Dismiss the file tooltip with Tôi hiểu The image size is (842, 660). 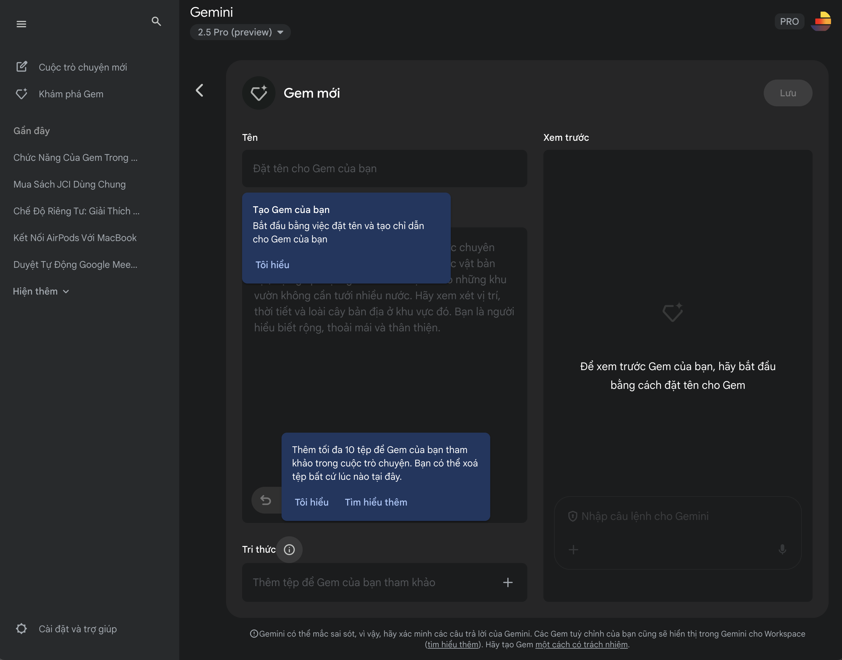[311, 502]
